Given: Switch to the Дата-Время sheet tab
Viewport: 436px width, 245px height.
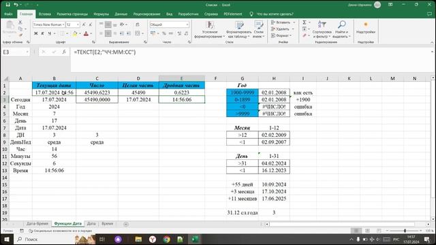Looking at the screenshot, I should (37, 224).
